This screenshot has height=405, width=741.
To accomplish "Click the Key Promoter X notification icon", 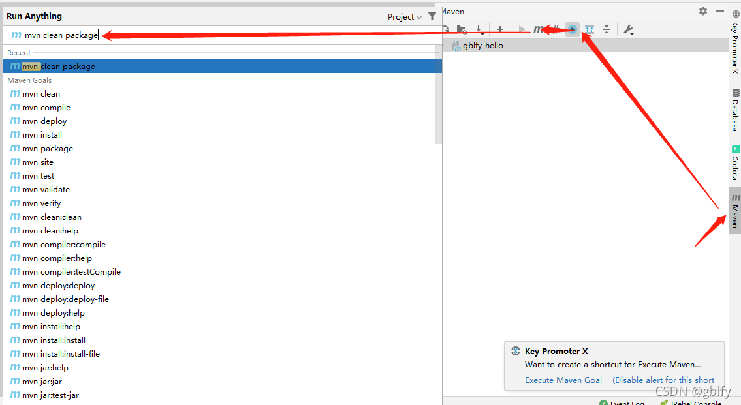I will coord(516,351).
